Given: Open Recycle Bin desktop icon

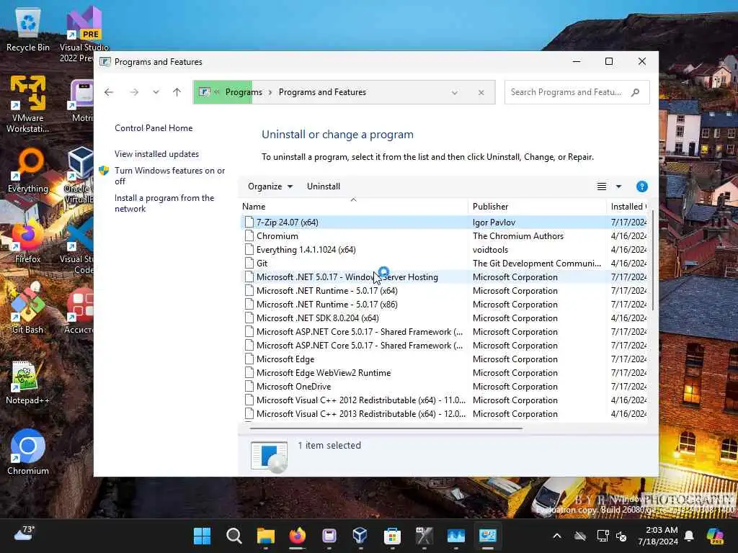Looking at the screenshot, I should pos(28,30).
